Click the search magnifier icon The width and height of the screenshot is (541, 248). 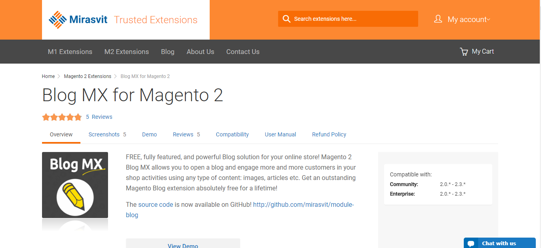286,19
